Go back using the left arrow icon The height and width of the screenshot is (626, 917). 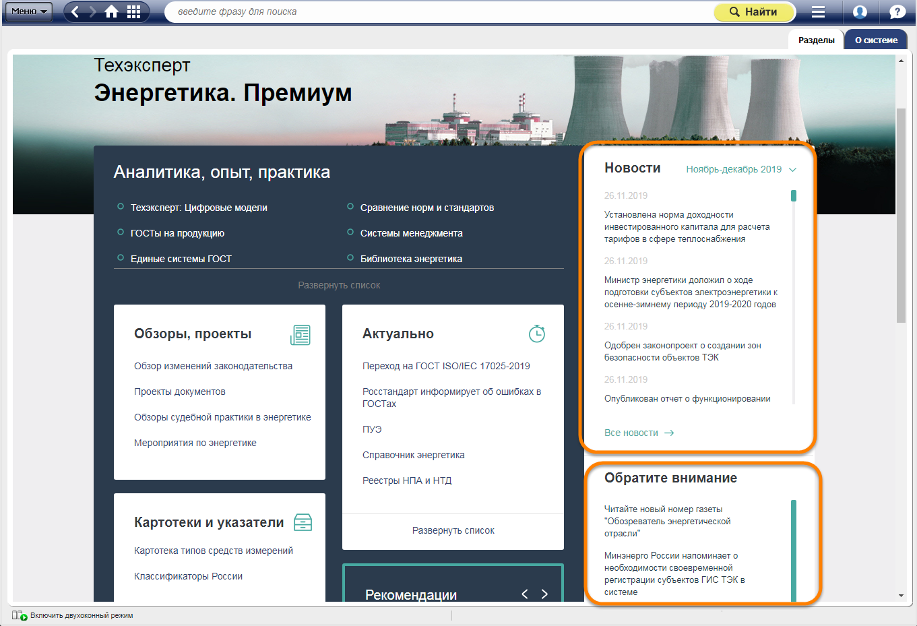pyautogui.click(x=75, y=11)
